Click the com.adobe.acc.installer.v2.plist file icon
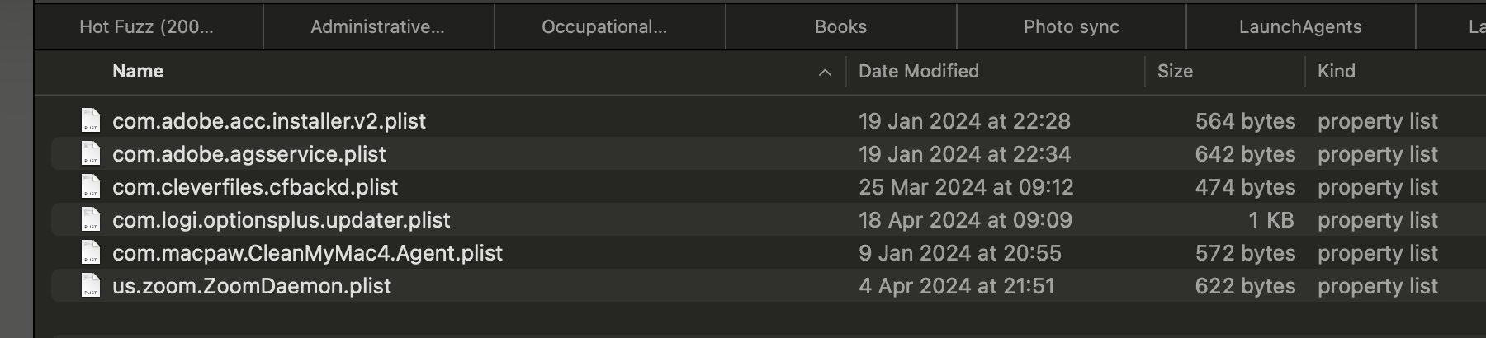Image resolution: width=1486 pixels, height=338 pixels. tap(91, 121)
